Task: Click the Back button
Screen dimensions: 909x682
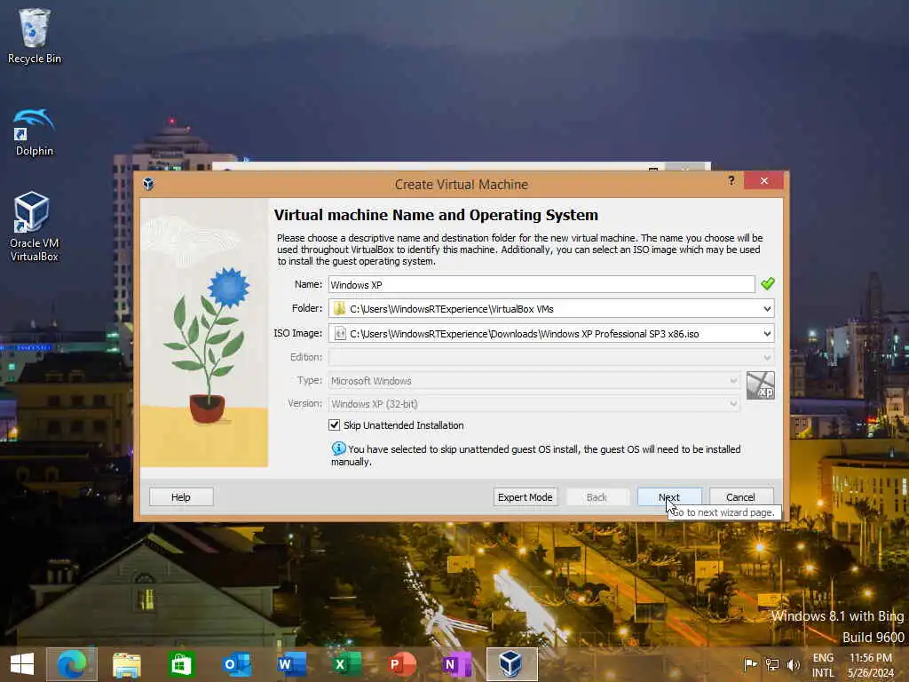Action: (597, 497)
